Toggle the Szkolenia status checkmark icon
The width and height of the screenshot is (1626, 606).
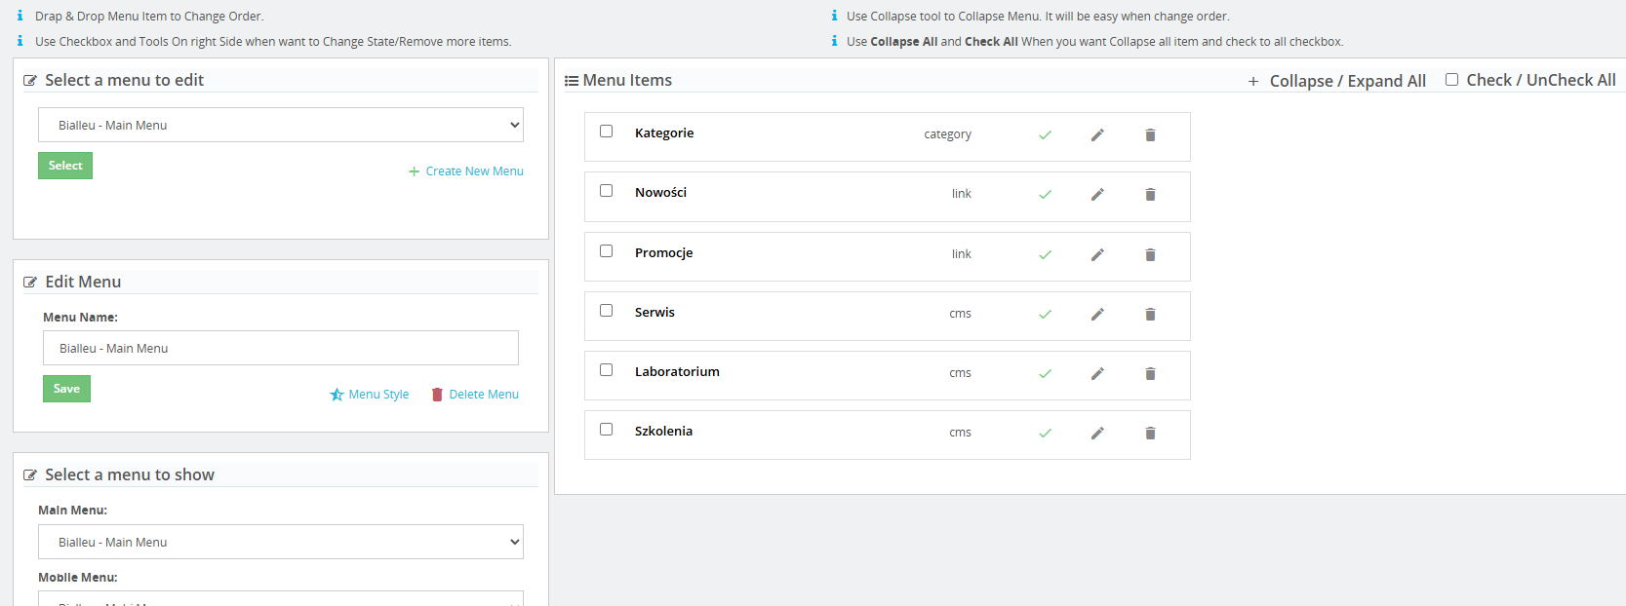[x=1045, y=434]
